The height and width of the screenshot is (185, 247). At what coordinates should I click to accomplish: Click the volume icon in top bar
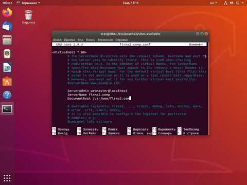[232, 3]
